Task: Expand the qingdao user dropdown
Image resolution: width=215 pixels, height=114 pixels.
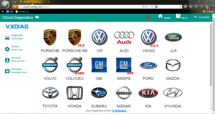Action: [202, 17]
